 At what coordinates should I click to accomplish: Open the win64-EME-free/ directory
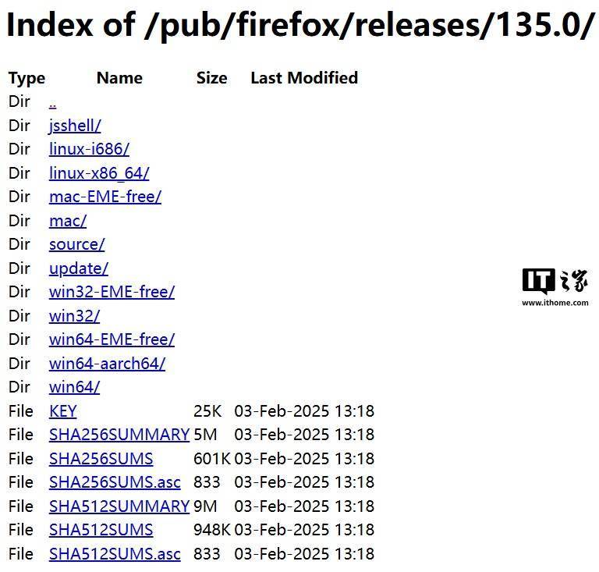(112, 339)
